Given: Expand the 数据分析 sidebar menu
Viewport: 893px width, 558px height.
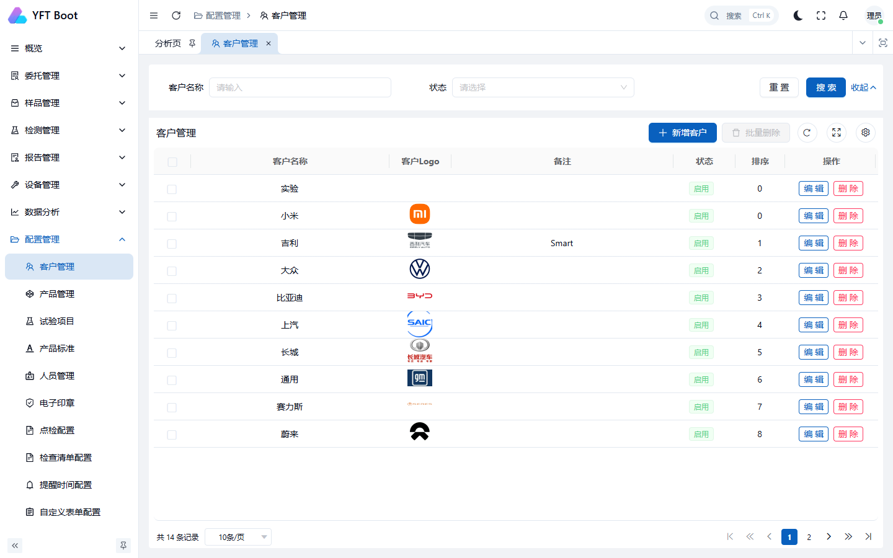Looking at the screenshot, I should coord(69,212).
